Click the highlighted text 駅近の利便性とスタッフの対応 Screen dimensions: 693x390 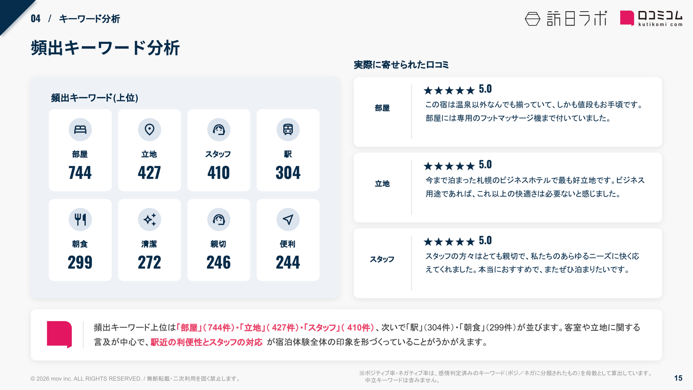(x=207, y=342)
